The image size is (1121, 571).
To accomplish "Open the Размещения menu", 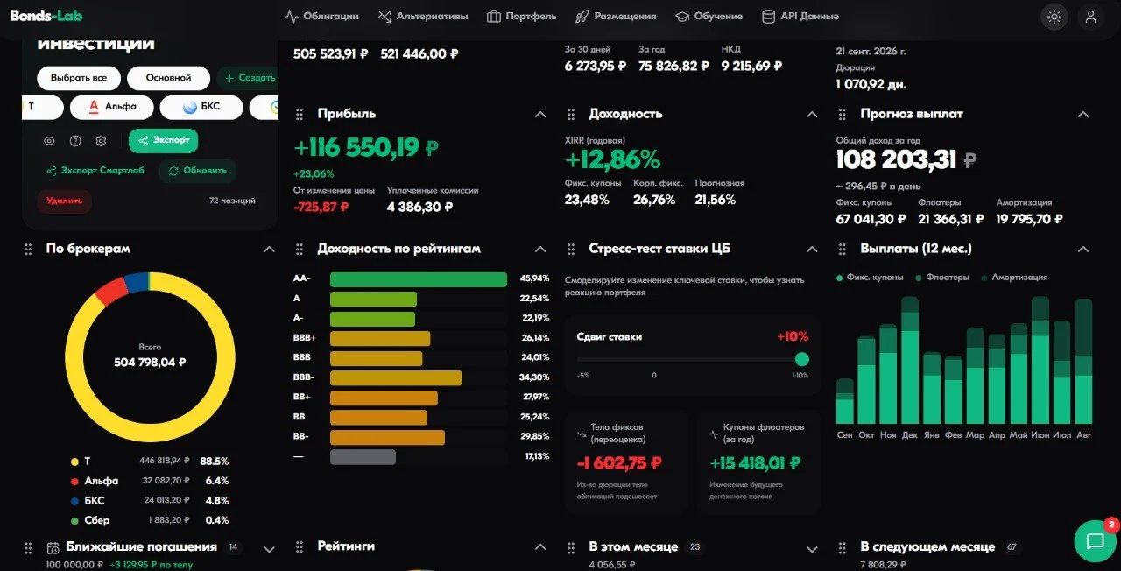I will point(616,16).
